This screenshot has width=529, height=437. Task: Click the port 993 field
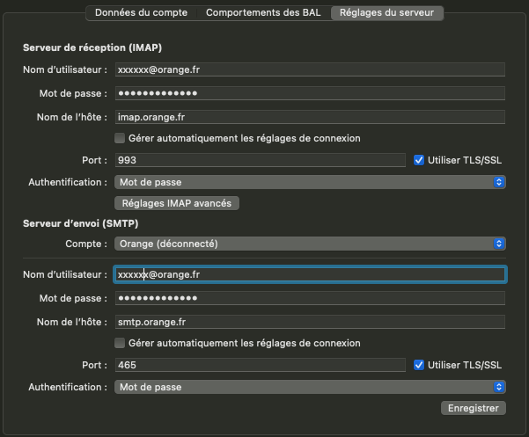click(x=260, y=160)
